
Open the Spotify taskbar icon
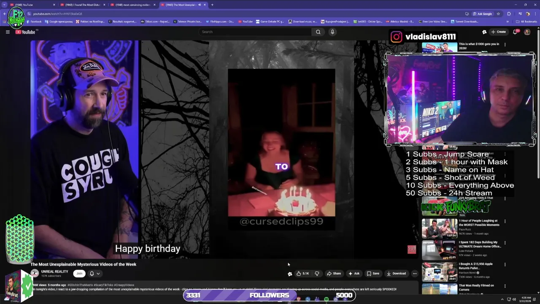[x=326, y=299]
